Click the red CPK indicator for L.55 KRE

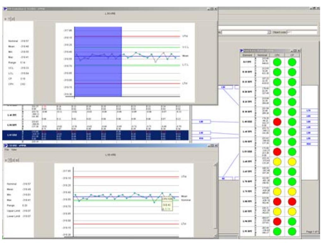click(277, 152)
